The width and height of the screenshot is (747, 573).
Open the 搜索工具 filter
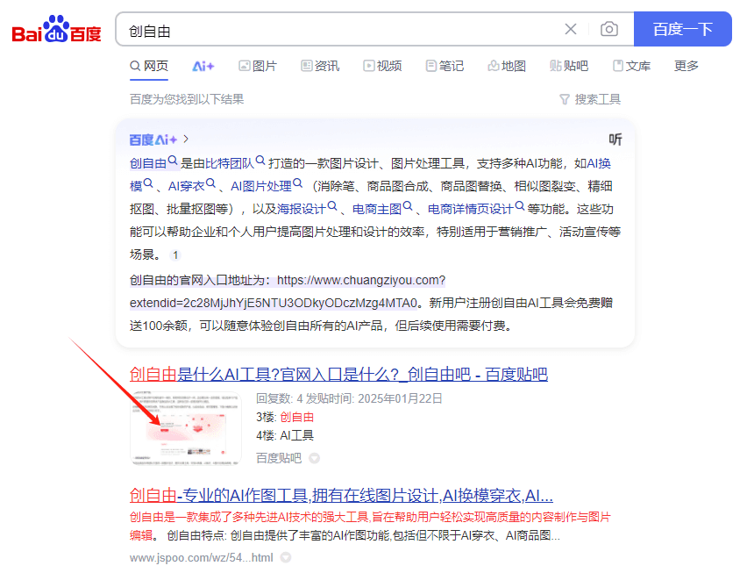pyautogui.click(x=589, y=99)
